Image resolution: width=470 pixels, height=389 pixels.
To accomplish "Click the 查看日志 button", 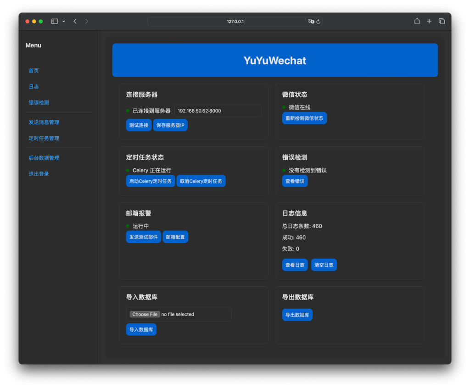I will 295,265.
